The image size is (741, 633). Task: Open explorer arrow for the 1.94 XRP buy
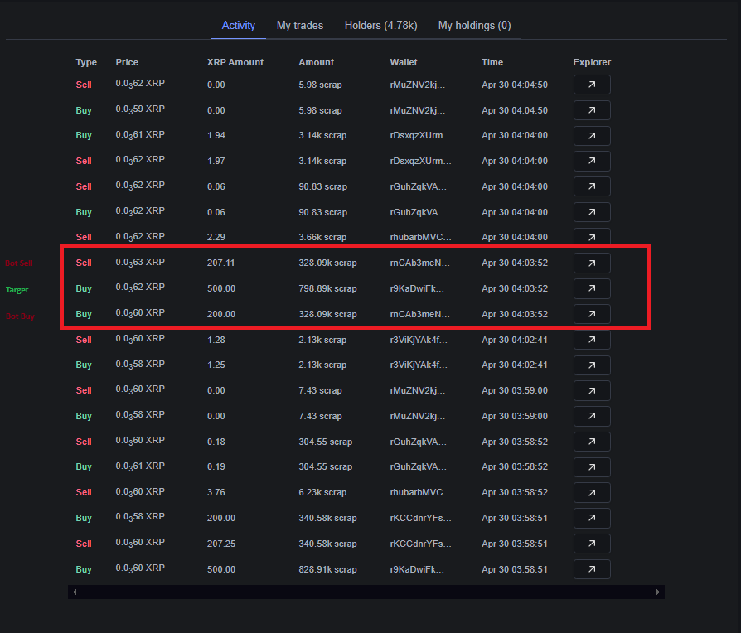pyautogui.click(x=592, y=136)
